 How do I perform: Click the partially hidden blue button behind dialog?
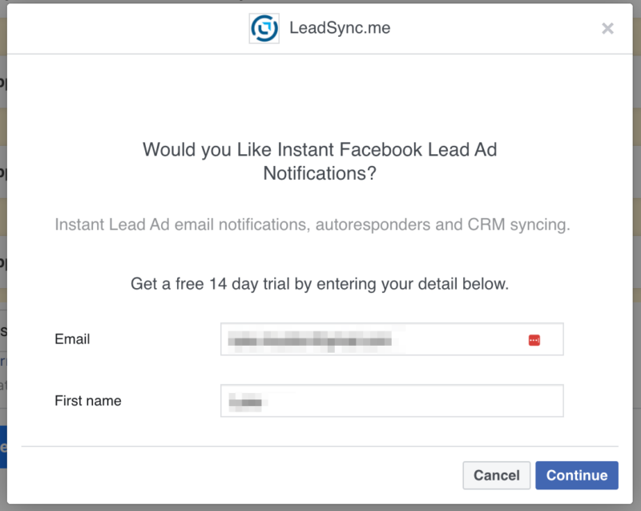3,447
